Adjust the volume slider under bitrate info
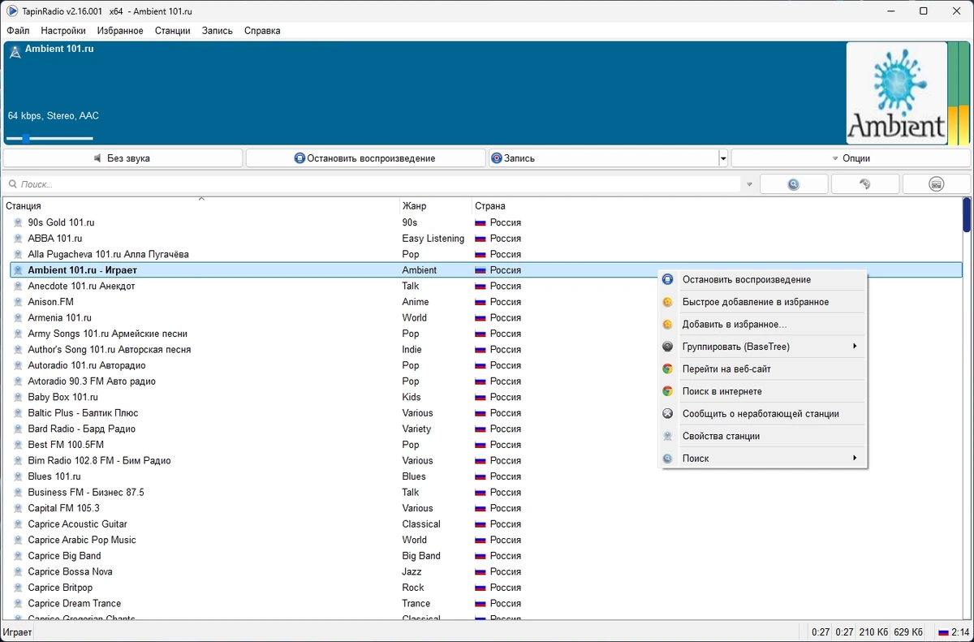The image size is (974, 642). pos(50,139)
